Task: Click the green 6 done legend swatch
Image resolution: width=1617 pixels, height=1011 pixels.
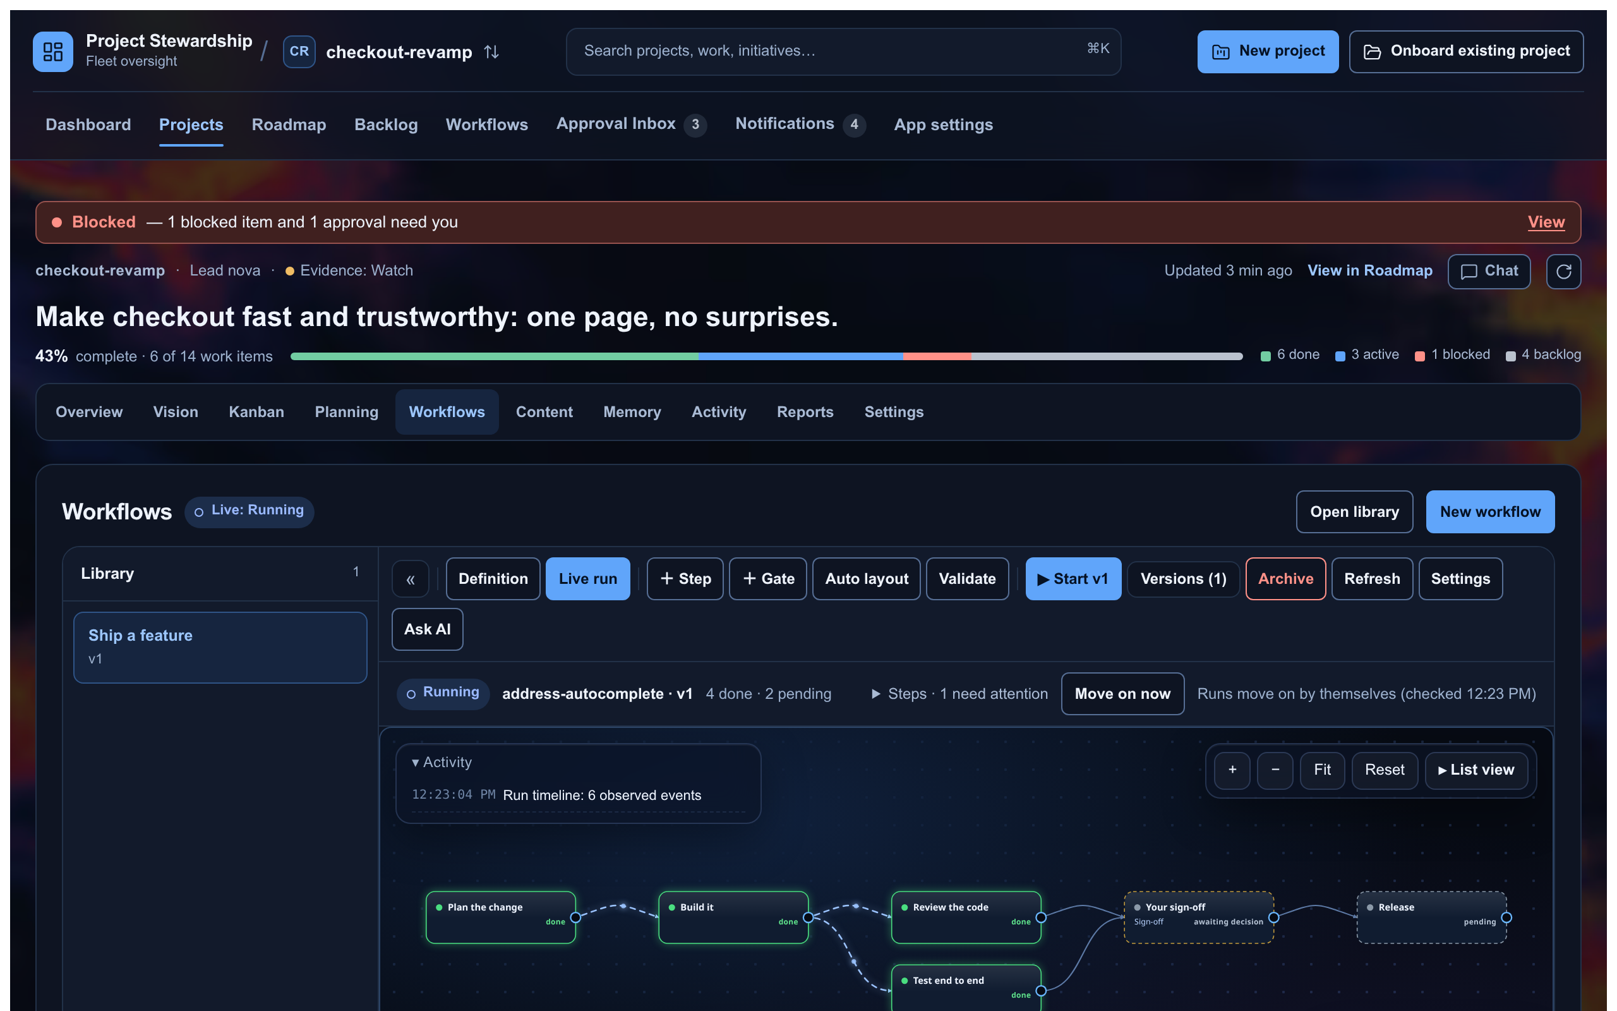Action: (1265, 356)
